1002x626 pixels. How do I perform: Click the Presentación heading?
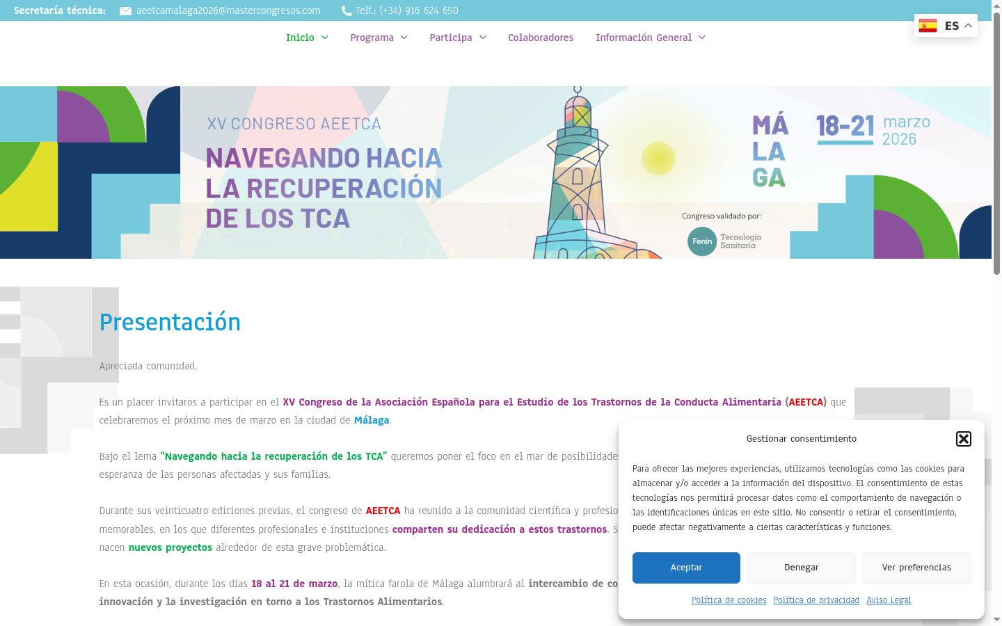[170, 322]
